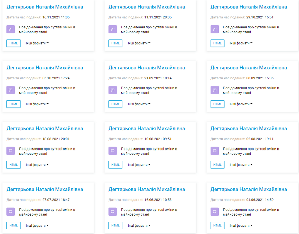Image resolution: width=299 pixels, height=234 pixels.
Task: Click purple message icon in 11.11.2021 20:05 card
Action: coord(112,29)
